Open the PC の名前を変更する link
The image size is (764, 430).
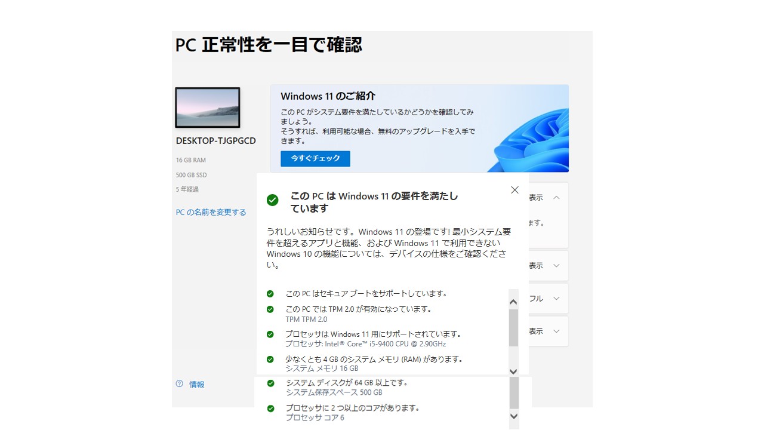[211, 212]
